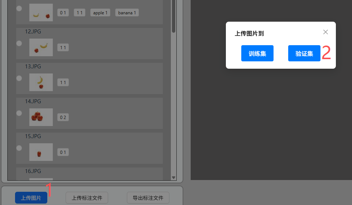Click the "banana 1" label tag
Image resolution: width=352 pixels, height=205 pixels.
pyautogui.click(x=127, y=13)
